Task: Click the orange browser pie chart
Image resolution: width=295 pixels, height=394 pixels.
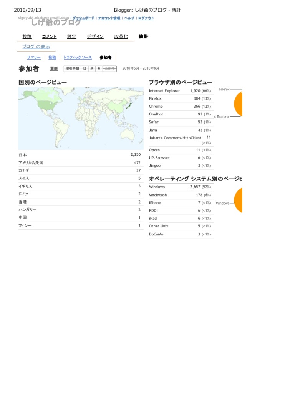Action: 238,104
